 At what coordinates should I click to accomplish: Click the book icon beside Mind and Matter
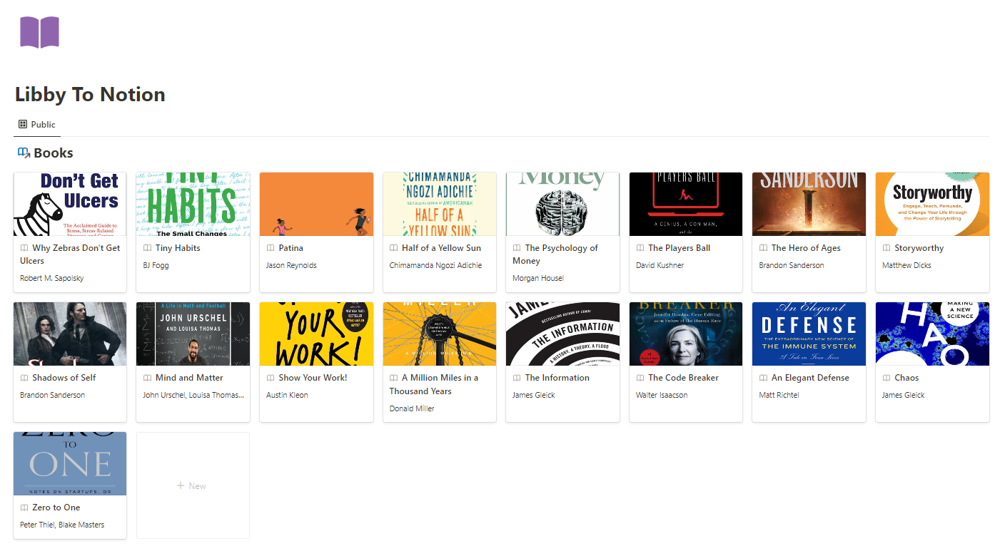click(x=148, y=378)
